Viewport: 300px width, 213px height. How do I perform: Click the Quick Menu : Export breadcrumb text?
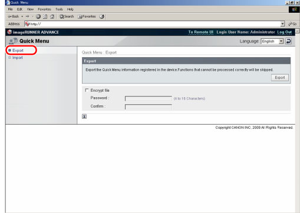[99, 52]
